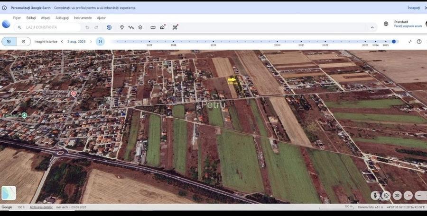Select the add placemark pin tool

(122, 27)
